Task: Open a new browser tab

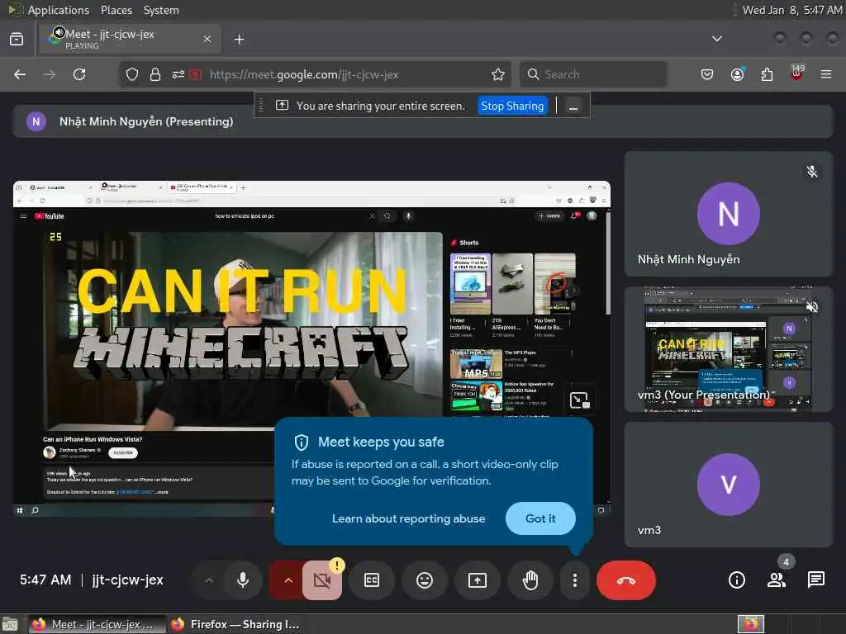Action: click(x=239, y=40)
